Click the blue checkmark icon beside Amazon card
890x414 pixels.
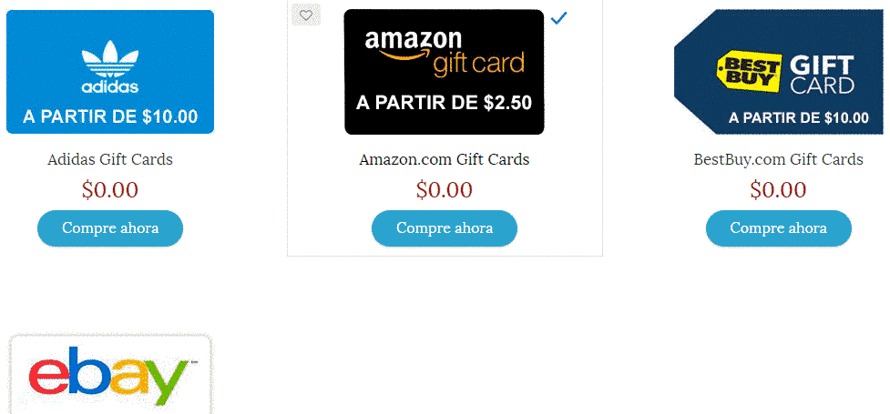tap(559, 19)
